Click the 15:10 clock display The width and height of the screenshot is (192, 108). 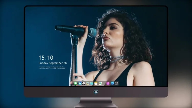pyautogui.click(x=46, y=58)
